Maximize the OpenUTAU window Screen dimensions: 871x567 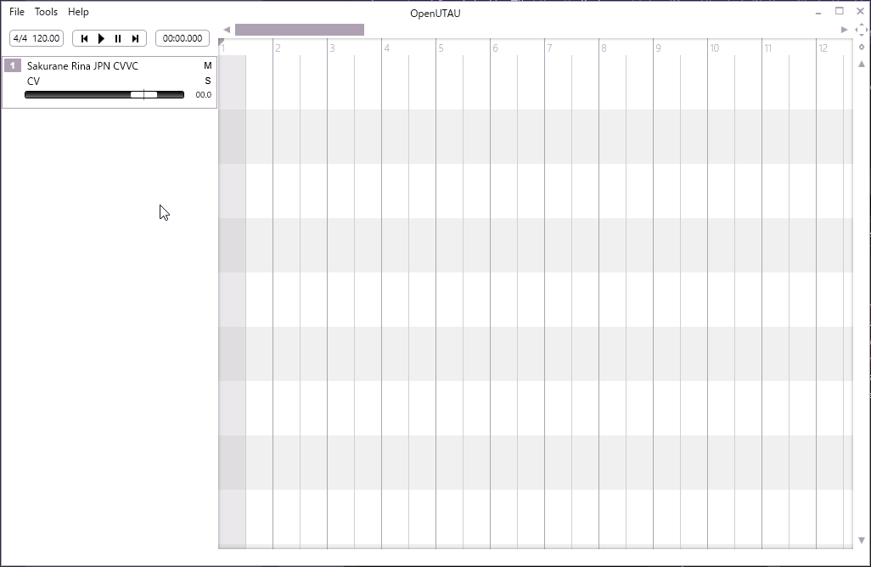(840, 11)
